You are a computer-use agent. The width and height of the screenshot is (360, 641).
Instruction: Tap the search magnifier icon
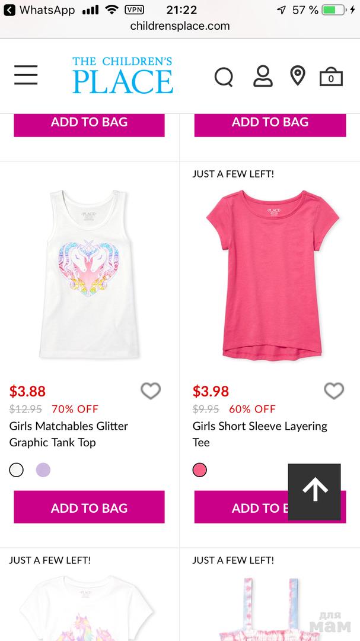point(224,77)
